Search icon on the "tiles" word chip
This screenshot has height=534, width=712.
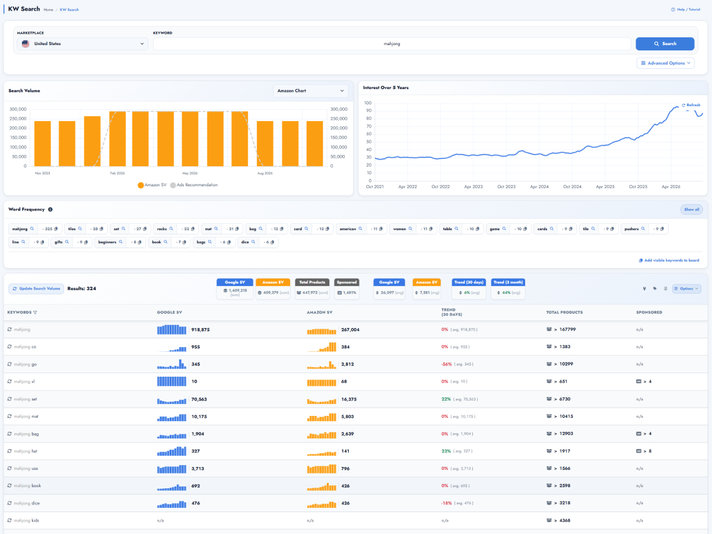point(81,228)
